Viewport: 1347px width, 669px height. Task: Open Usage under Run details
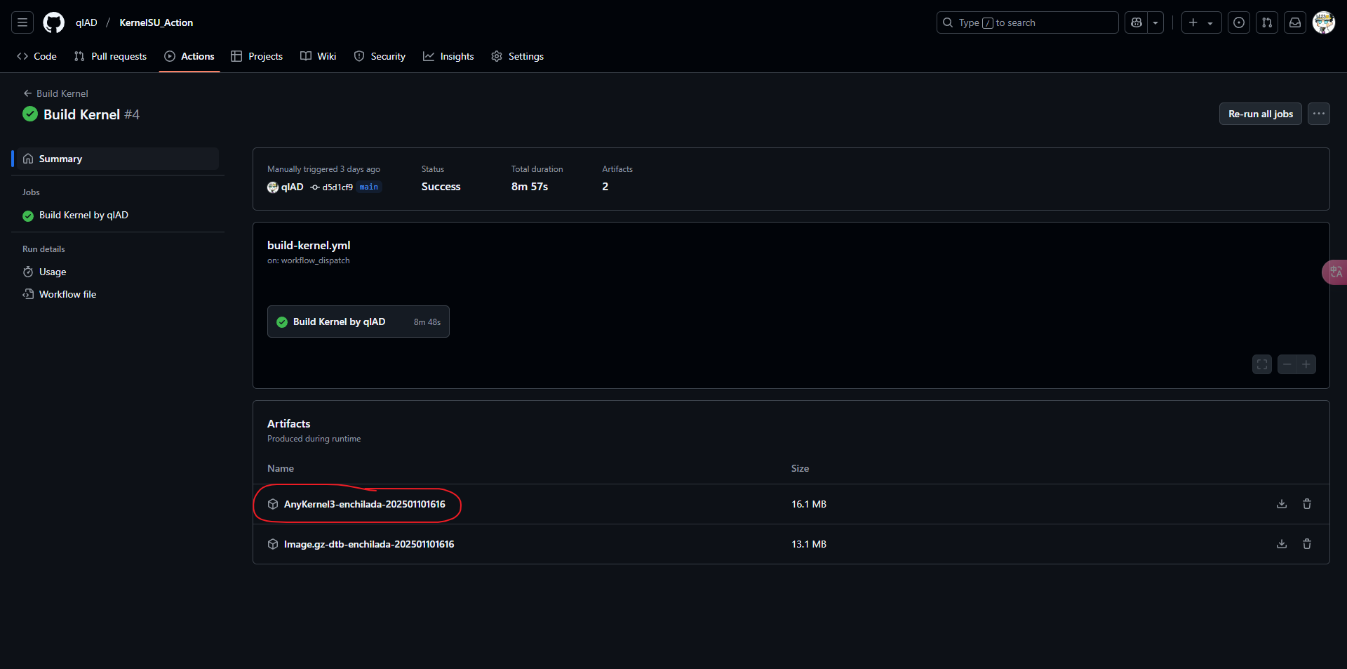click(53, 272)
